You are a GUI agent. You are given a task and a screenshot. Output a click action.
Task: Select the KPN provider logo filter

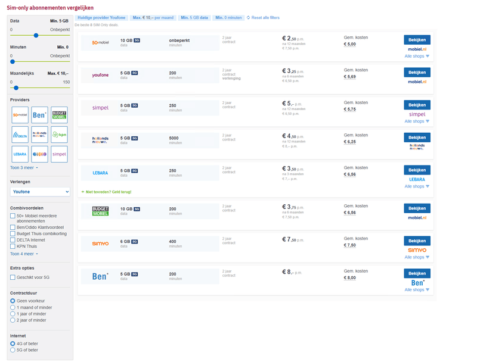[x=59, y=135]
